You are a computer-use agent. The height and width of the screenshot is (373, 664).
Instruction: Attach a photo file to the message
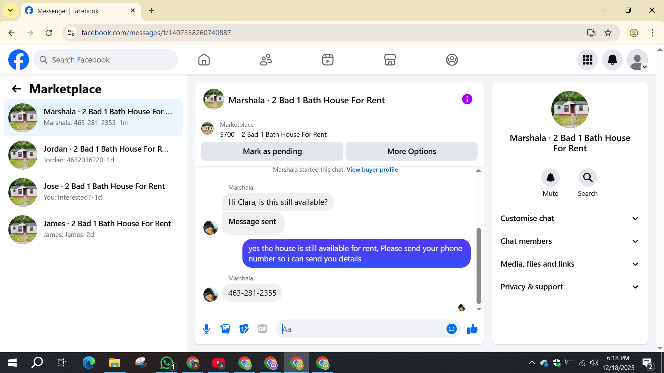tap(225, 329)
